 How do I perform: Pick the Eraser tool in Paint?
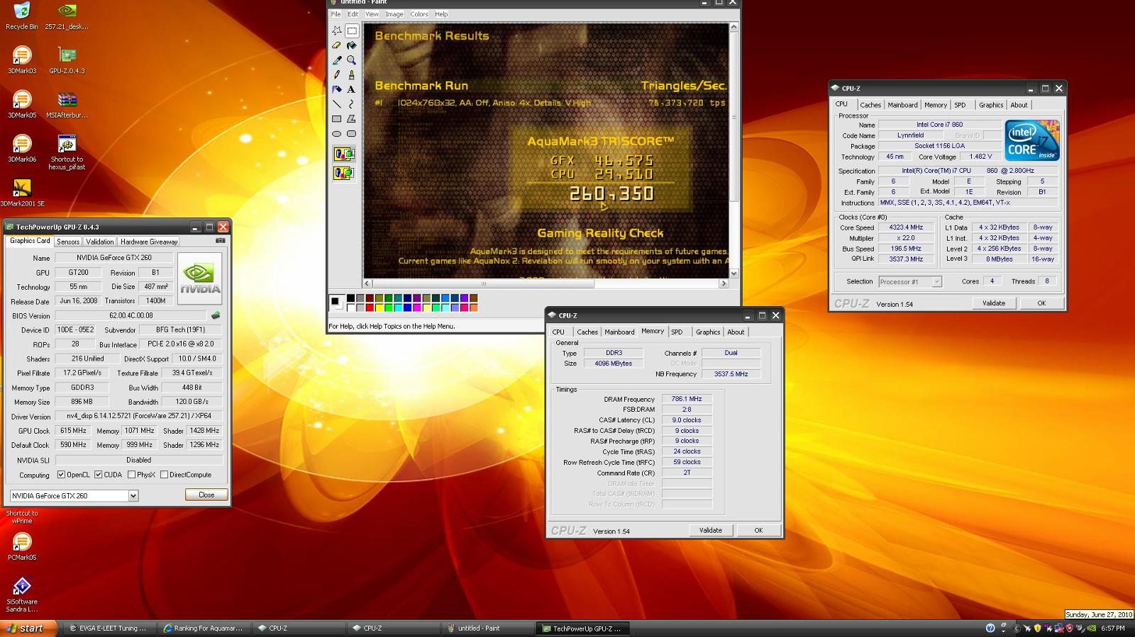[x=337, y=45]
